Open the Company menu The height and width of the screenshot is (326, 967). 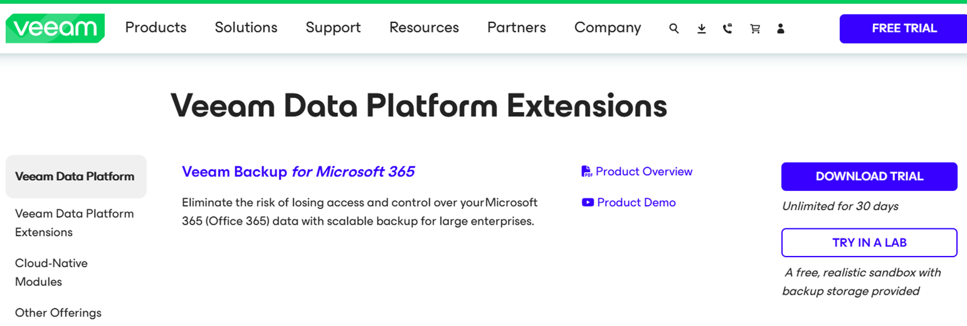coord(608,28)
